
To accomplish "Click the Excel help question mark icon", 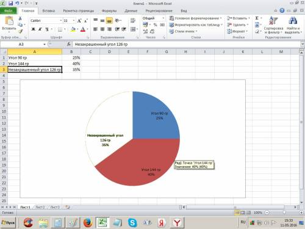I will [x=282, y=10].
